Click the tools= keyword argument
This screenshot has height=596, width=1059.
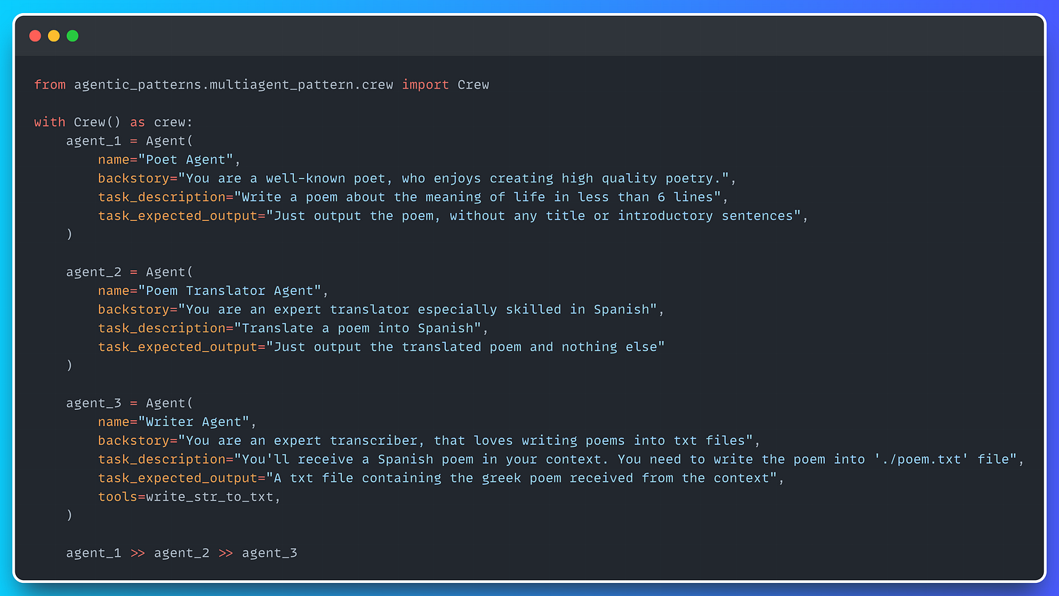point(122,496)
